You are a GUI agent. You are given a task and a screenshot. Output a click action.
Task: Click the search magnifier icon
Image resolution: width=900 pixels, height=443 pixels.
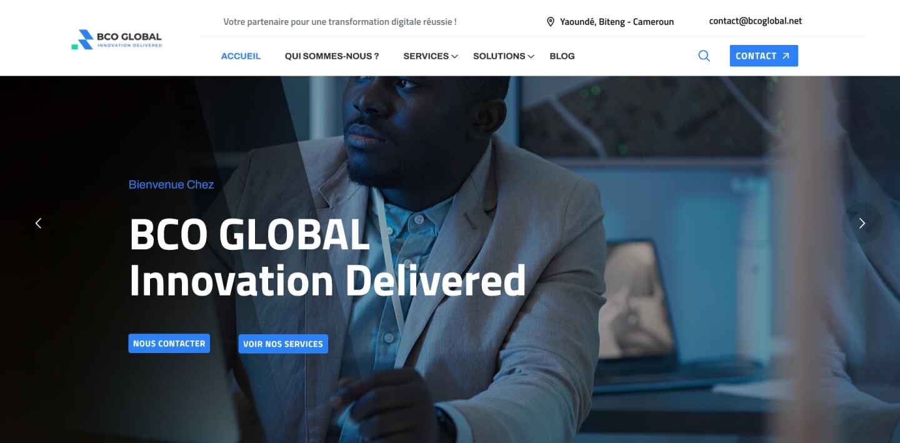pyautogui.click(x=704, y=56)
